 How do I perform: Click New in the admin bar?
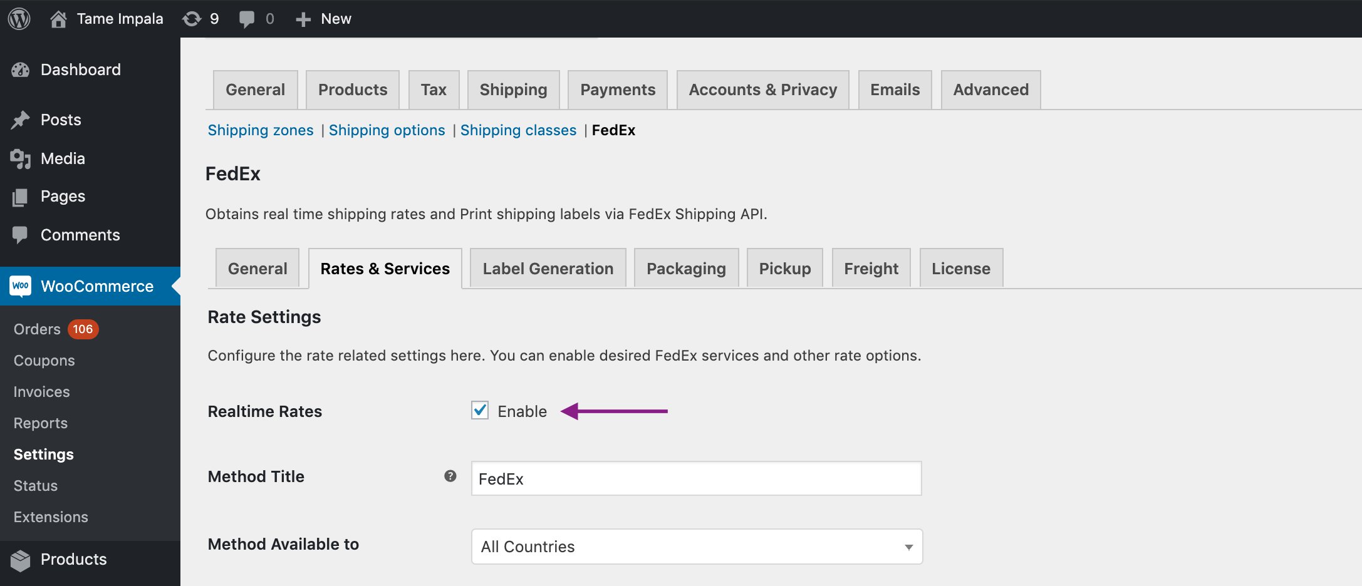pyautogui.click(x=336, y=19)
